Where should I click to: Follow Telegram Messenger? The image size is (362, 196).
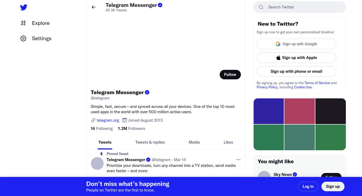pos(230,75)
